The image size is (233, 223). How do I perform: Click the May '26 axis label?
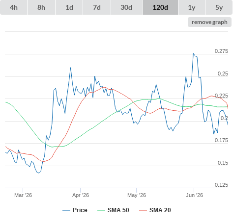point(137,195)
